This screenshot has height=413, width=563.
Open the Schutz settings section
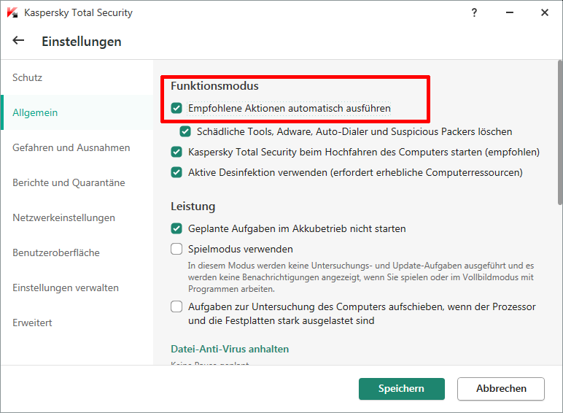tap(28, 77)
